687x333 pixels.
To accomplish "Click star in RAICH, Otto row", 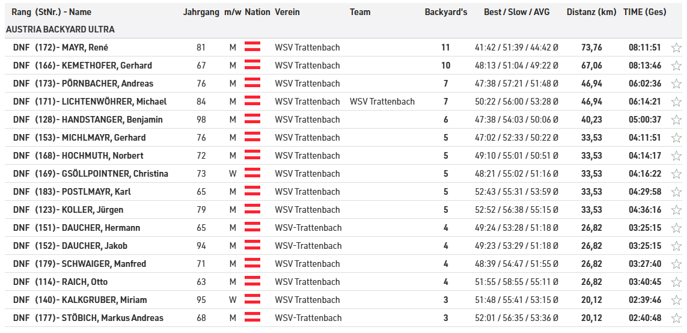I will point(676,282).
